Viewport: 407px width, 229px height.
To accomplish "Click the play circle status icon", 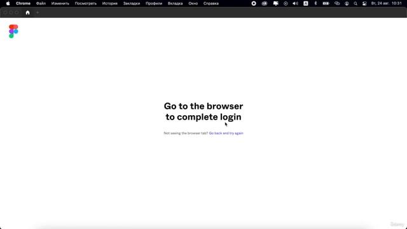I will (286, 3).
